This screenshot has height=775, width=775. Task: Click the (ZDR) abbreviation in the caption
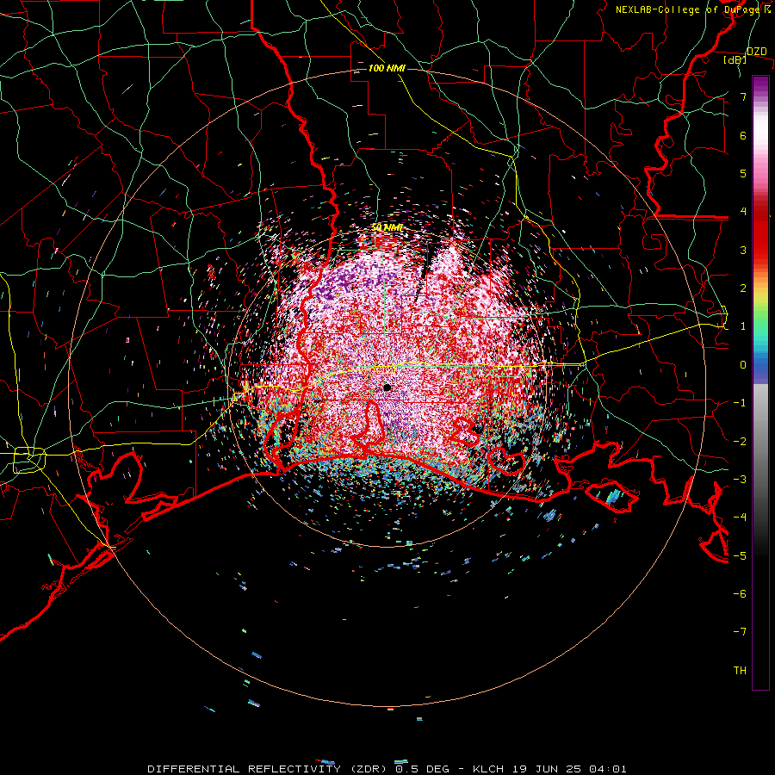[x=370, y=769]
